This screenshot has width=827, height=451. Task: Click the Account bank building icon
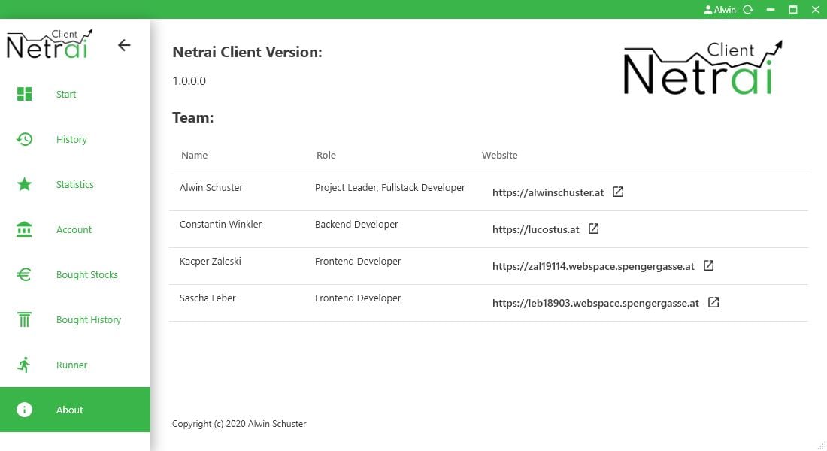pyautogui.click(x=24, y=229)
